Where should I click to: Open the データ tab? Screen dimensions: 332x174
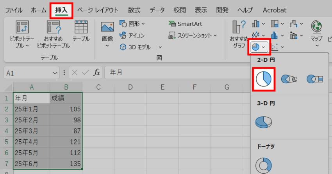click(x=157, y=10)
